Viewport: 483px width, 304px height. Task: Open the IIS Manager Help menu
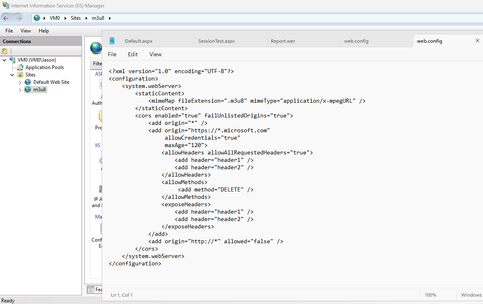(44, 31)
